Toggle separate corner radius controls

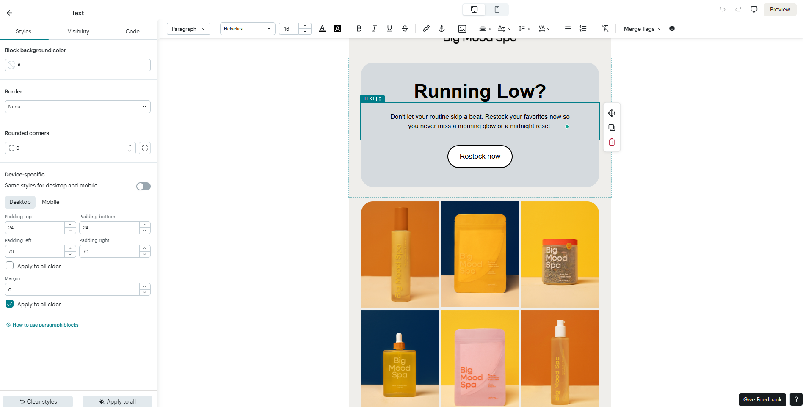(145, 148)
